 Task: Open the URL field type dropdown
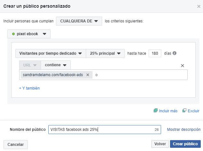30,65
